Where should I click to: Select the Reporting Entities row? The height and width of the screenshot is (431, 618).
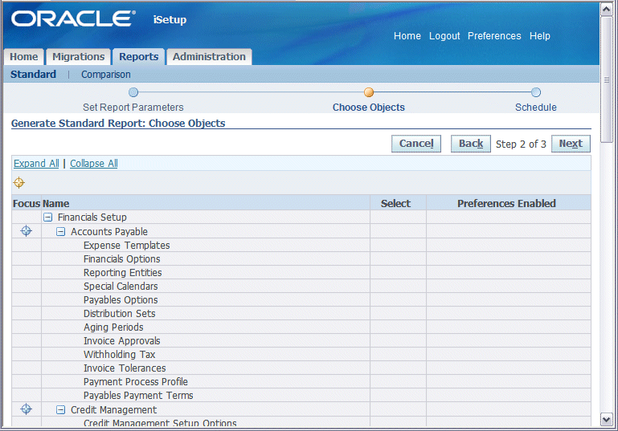(x=301, y=272)
